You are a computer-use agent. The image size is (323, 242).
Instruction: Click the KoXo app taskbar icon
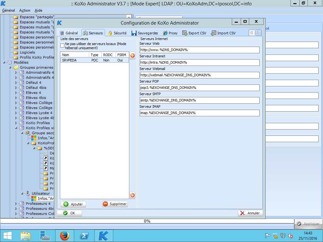tap(103, 236)
